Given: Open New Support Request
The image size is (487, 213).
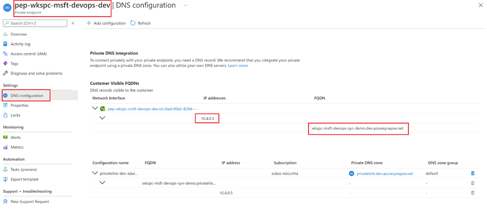Looking at the screenshot, I should click(x=30, y=201).
